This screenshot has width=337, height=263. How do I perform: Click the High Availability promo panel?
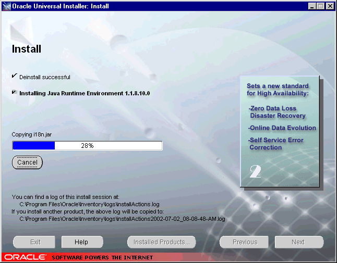[x=280, y=131]
